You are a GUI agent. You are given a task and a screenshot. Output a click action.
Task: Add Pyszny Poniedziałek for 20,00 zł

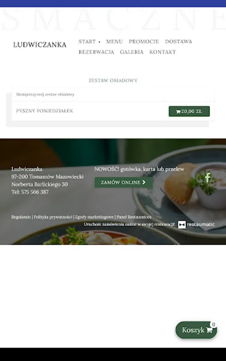[189, 112]
